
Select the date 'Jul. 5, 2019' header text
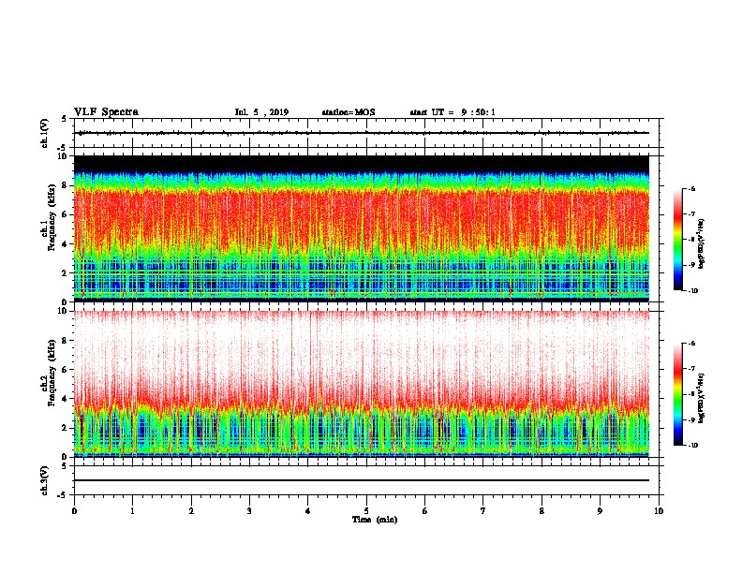261,112
